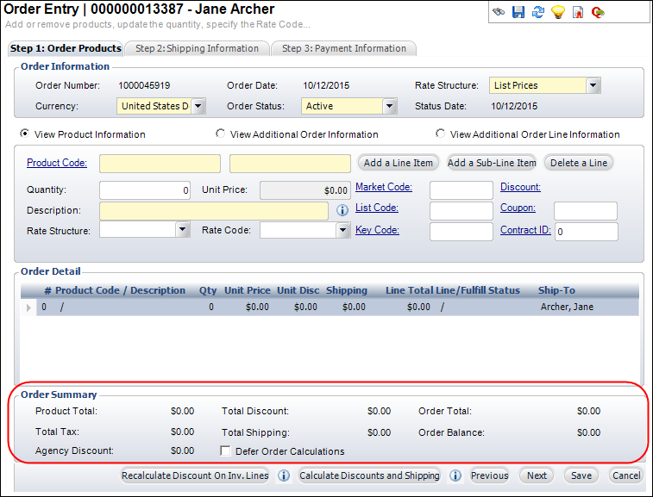
Task: Click the red circle green arrow icon
Action: (598, 12)
